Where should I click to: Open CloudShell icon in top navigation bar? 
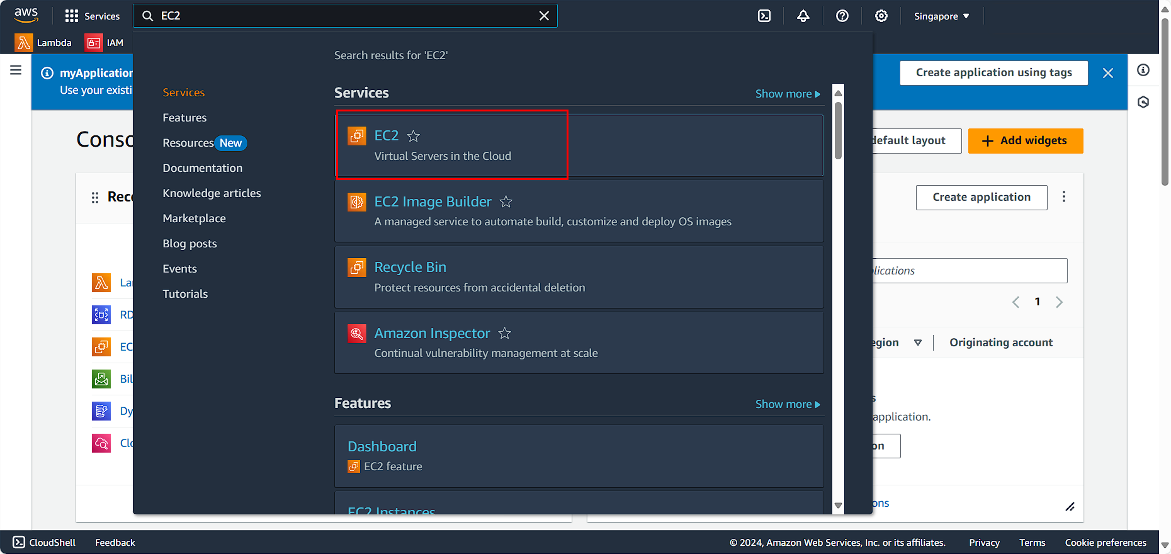pos(764,16)
